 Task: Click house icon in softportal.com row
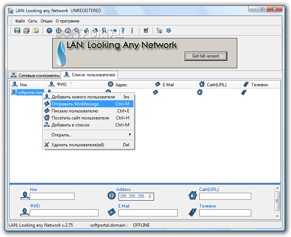click(x=200, y=92)
